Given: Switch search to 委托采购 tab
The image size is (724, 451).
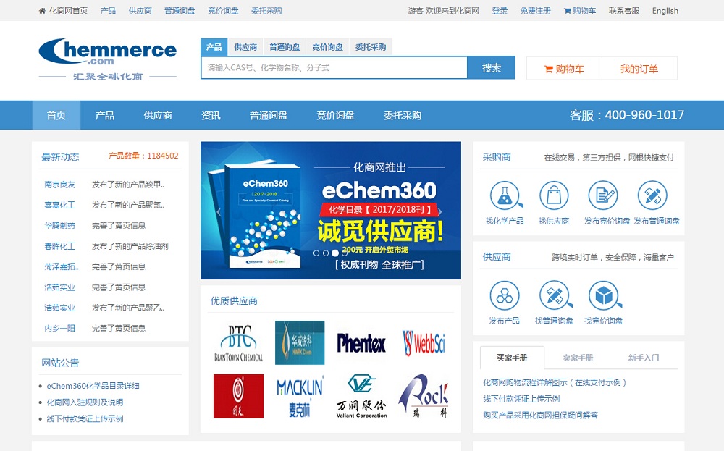Looking at the screenshot, I should [370, 47].
